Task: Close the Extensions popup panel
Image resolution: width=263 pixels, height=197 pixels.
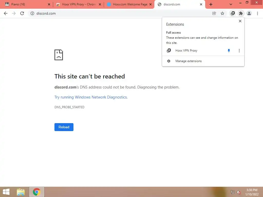Action: coord(240,21)
